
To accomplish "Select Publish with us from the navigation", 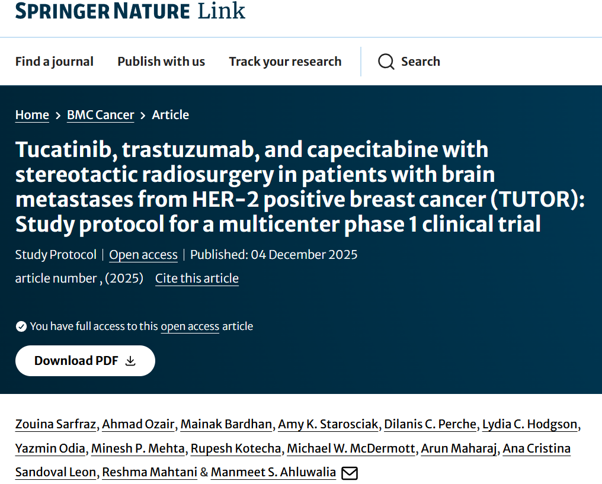I will click(161, 62).
